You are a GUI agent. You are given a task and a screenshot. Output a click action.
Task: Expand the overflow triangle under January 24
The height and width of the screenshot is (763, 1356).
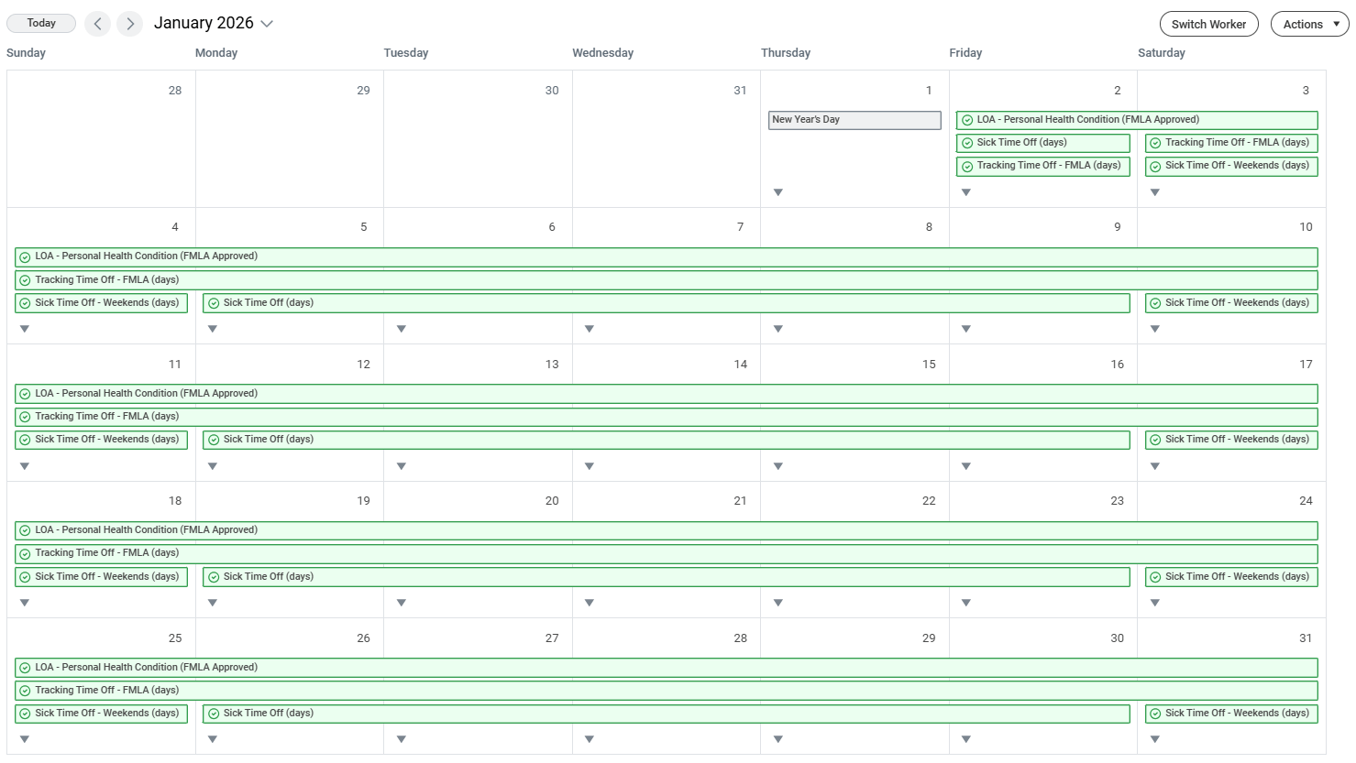[1154, 602]
